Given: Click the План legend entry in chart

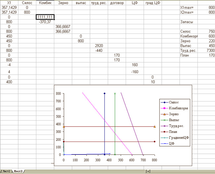Looking at the screenshot, I should click(169, 132).
